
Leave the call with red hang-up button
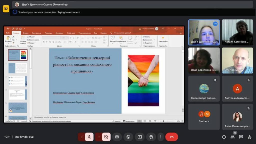(171, 137)
